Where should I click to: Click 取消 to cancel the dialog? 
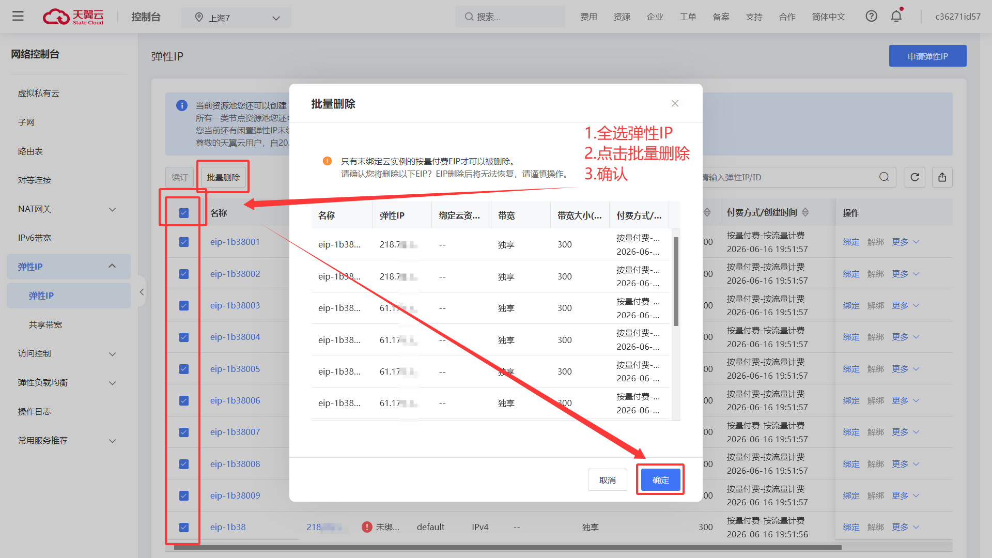[x=608, y=480]
